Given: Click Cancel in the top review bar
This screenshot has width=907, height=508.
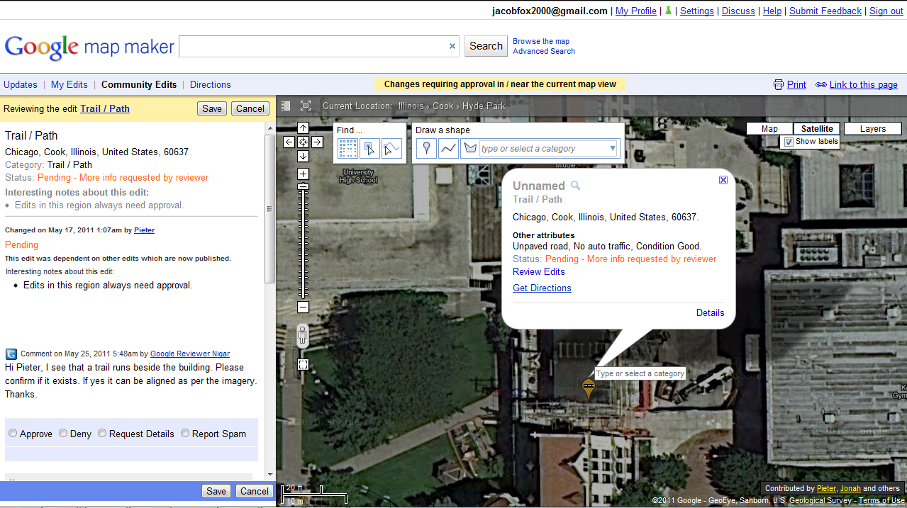Looking at the screenshot, I should point(250,108).
